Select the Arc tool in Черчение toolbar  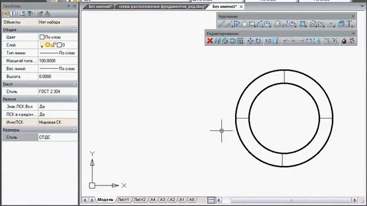click(259, 24)
